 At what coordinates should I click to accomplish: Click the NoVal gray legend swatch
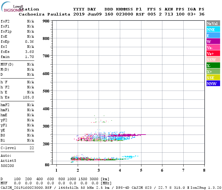pyautogui.click(x=213, y=23)
